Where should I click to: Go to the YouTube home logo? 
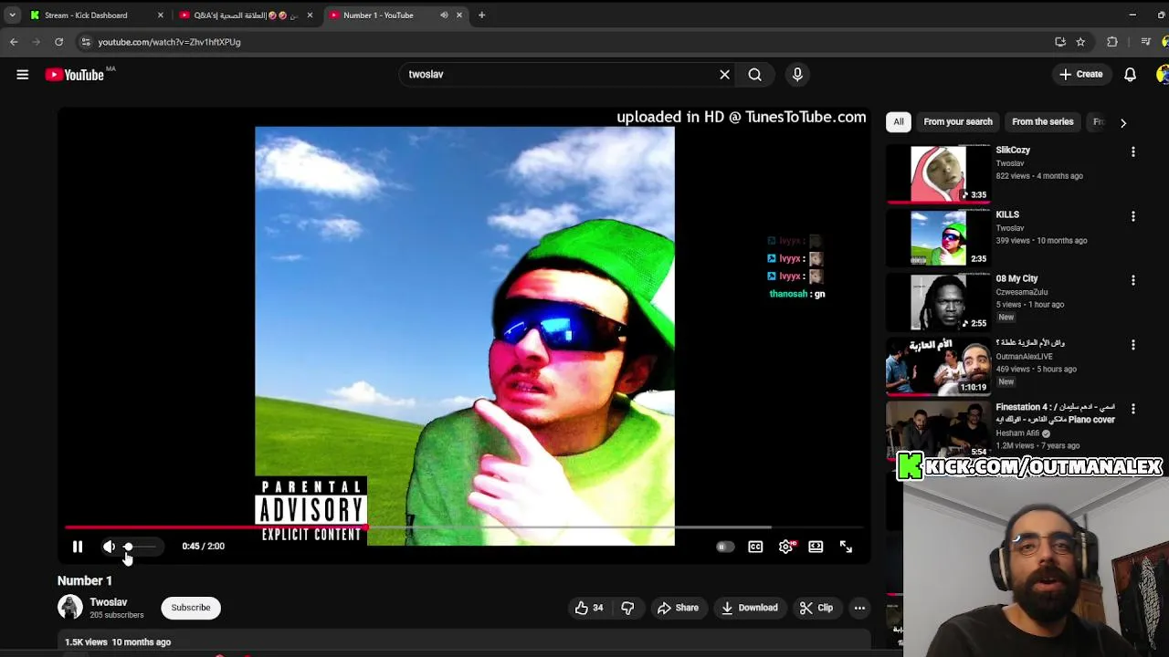pos(75,75)
